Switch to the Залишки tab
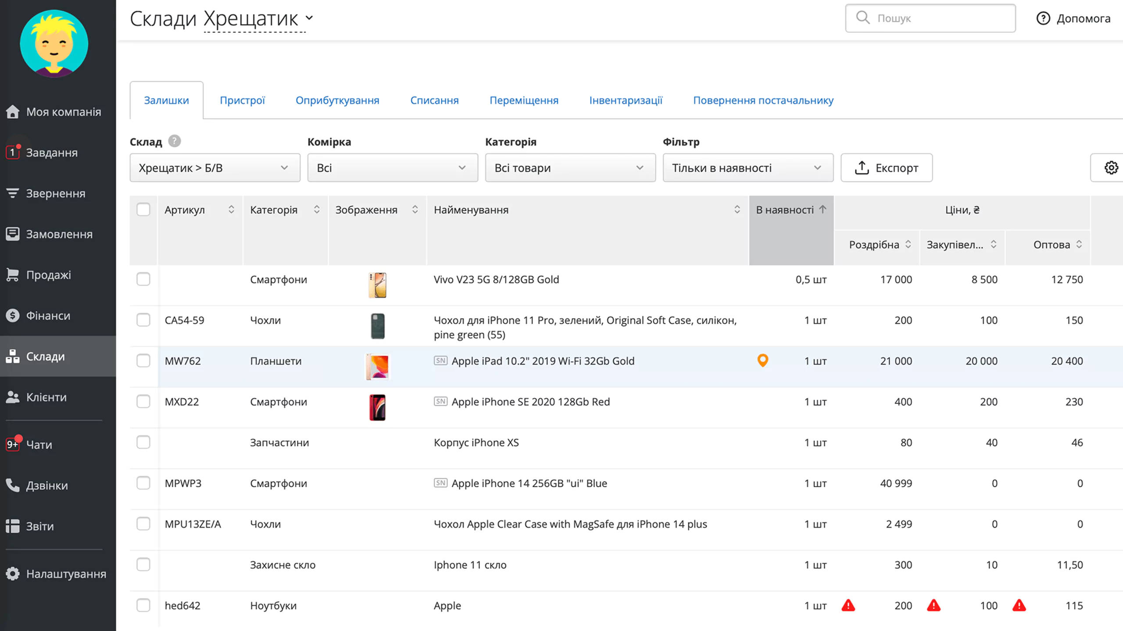Viewport: 1123px width, 631px height. [166, 100]
